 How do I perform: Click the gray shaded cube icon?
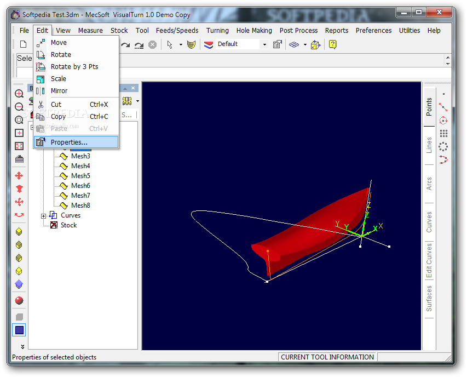coord(19,317)
